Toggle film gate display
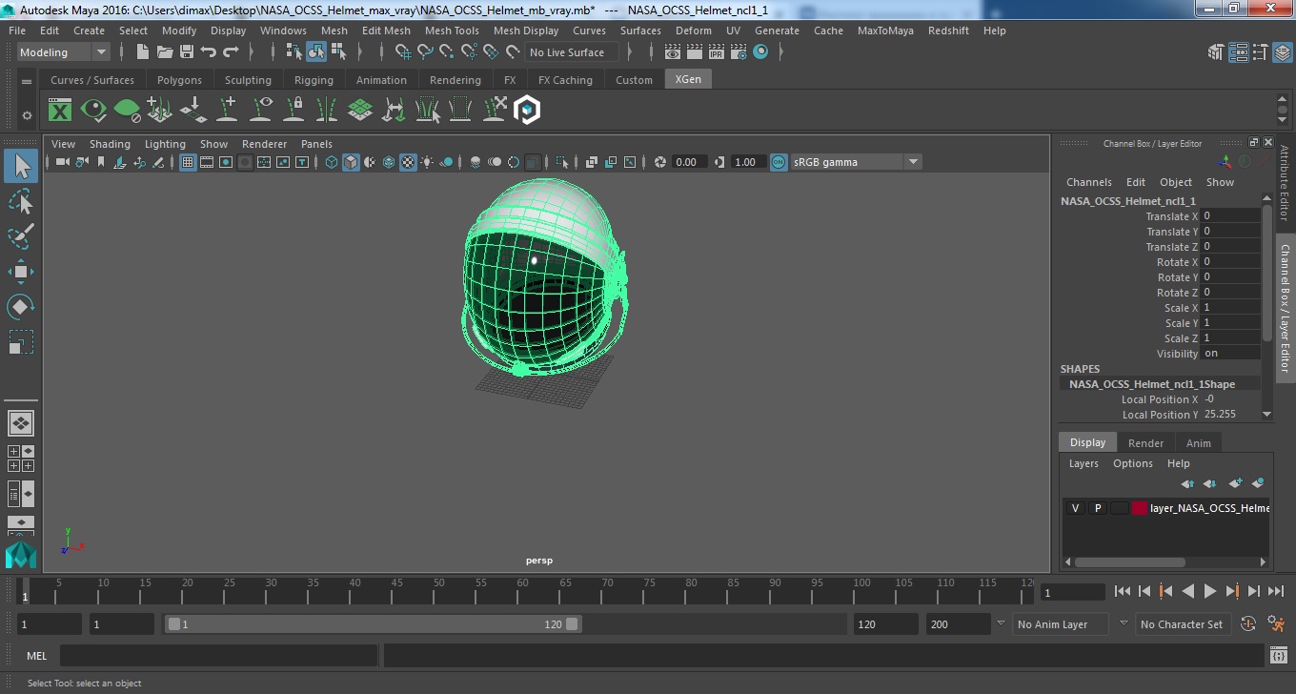Screen dimensions: 1296x694 pos(207,162)
